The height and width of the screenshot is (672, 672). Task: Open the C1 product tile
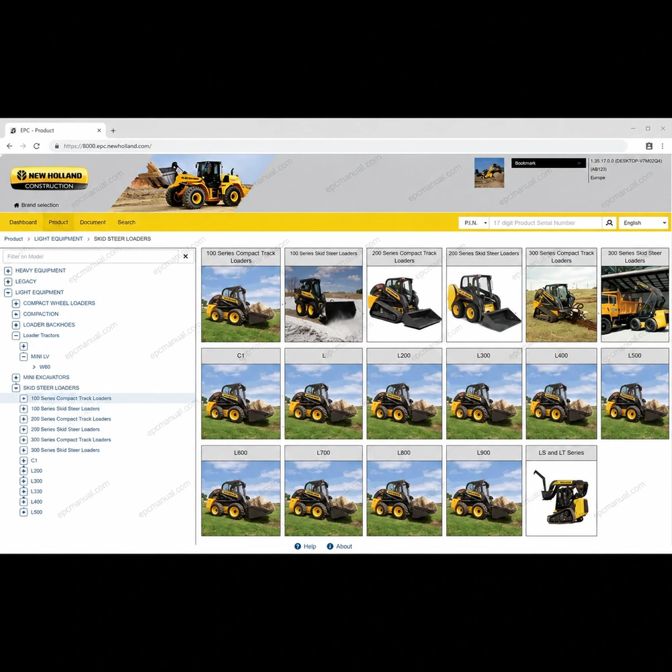tap(241, 394)
